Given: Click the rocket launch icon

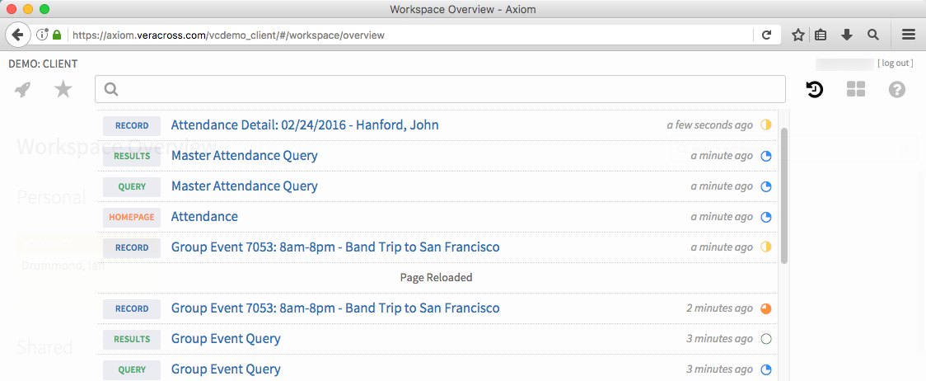Looking at the screenshot, I should point(23,90).
